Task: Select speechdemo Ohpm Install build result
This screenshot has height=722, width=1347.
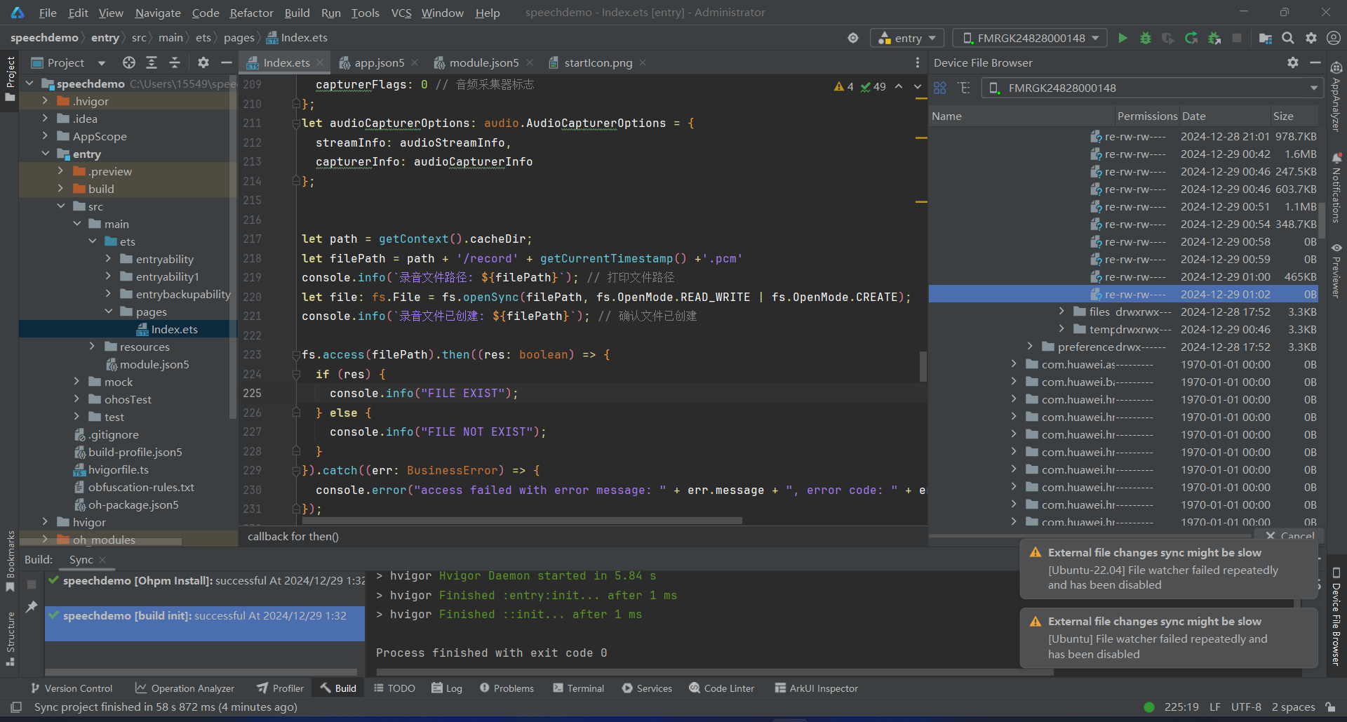Action: pos(205,581)
